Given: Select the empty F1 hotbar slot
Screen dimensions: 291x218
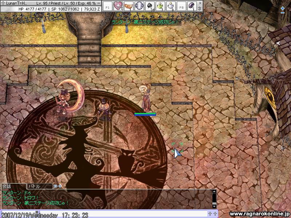Looking at the screenshot, I should click(107, 7).
